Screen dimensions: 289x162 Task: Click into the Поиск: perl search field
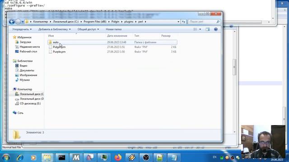coord(202,22)
